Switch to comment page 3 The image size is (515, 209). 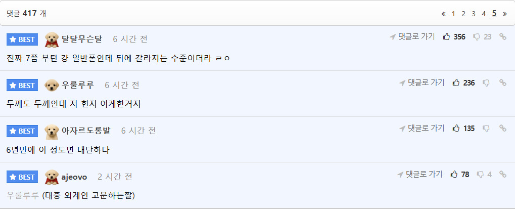click(474, 14)
